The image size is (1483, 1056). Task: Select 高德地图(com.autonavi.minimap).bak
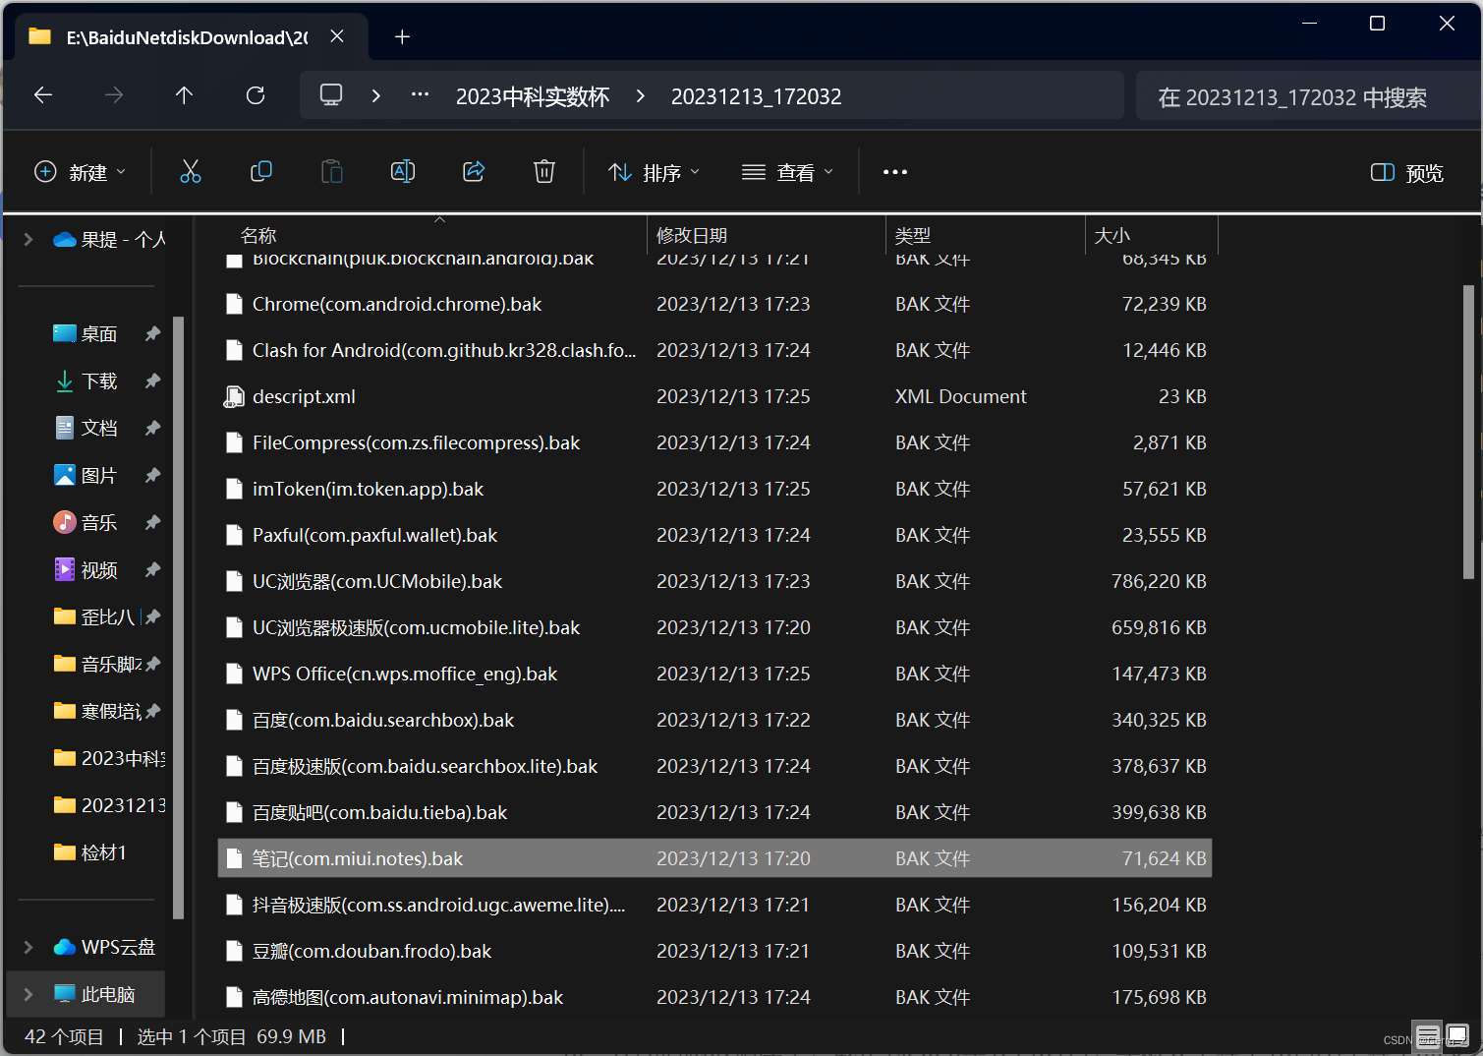click(714, 998)
